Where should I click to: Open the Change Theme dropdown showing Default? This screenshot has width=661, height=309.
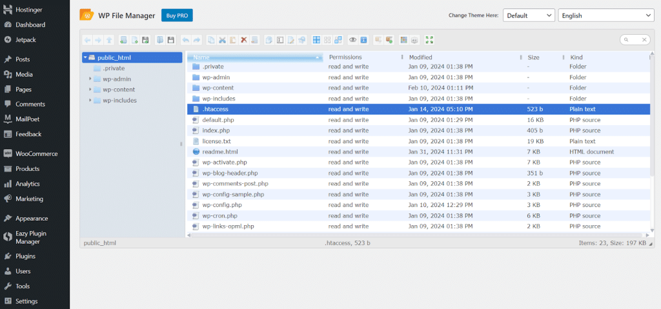tap(529, 15)
